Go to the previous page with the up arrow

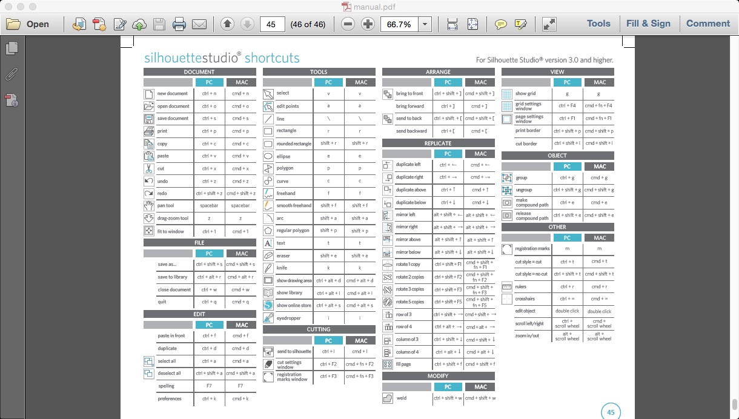227,24
